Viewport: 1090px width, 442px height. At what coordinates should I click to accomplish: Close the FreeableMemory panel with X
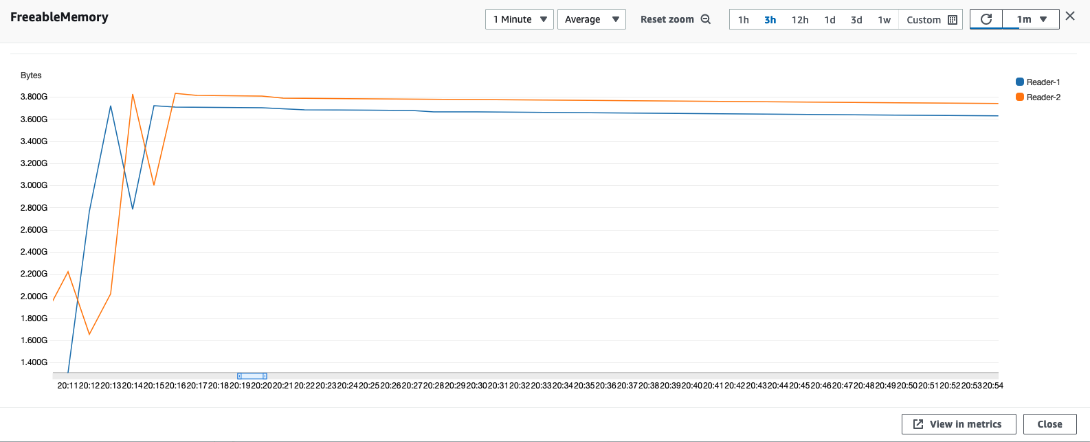pyautogui.click(x=1070, y=16)
